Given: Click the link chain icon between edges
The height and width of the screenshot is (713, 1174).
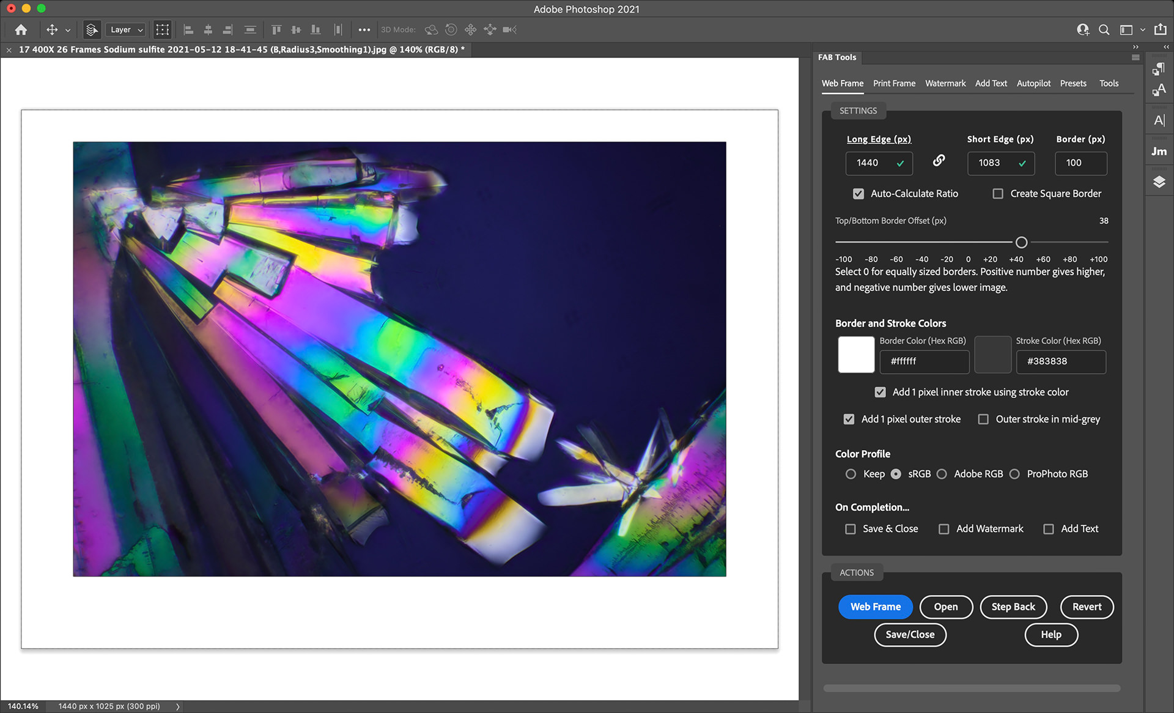Looking at the screenshot, I should [x=939, y=161].
